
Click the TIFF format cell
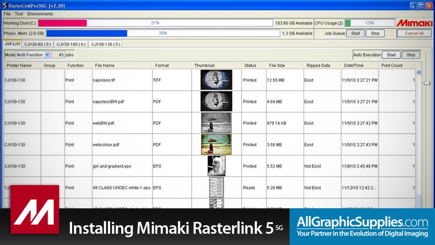coord(172,80)
